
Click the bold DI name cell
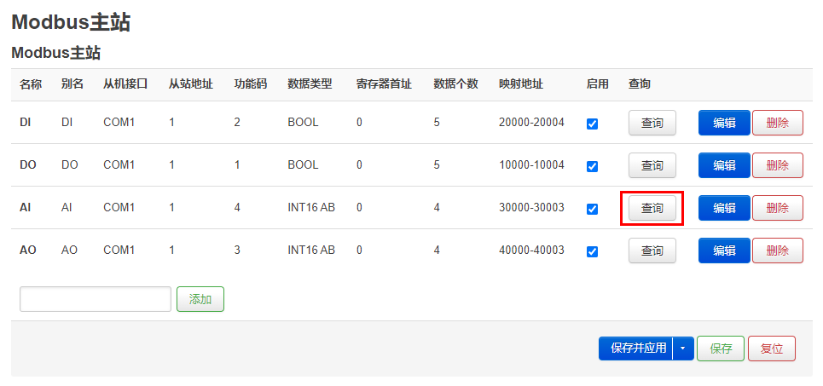click(x=26, y=123)
